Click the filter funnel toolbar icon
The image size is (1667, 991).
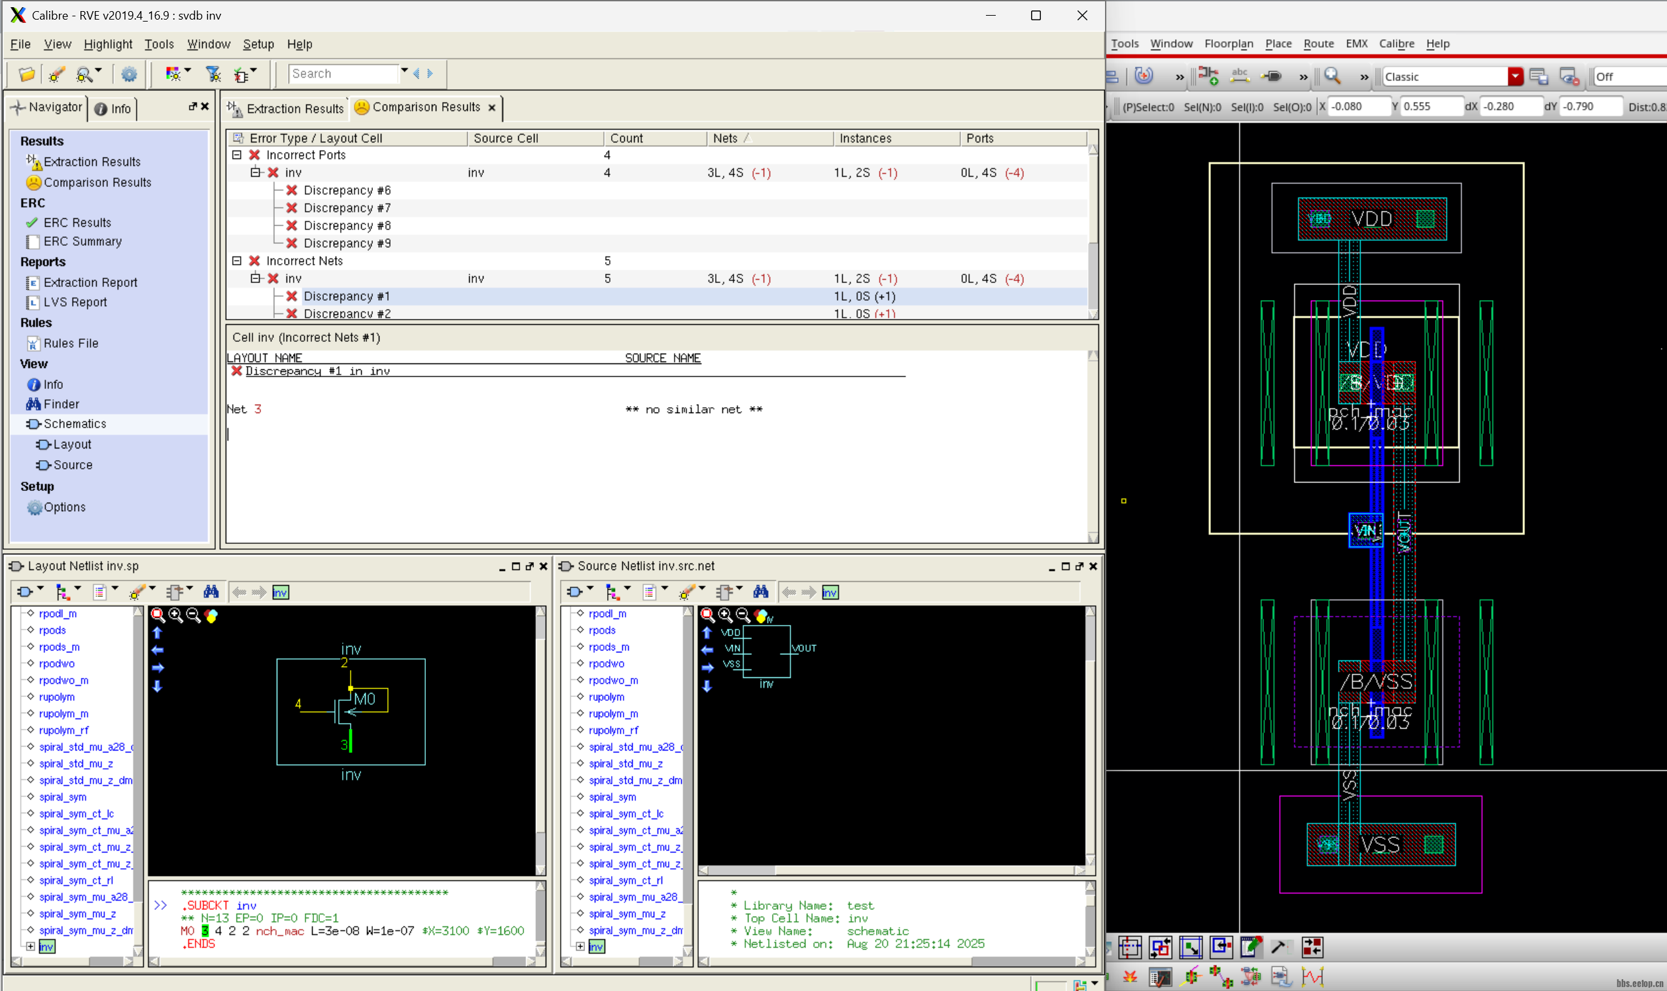pos(213,73)
